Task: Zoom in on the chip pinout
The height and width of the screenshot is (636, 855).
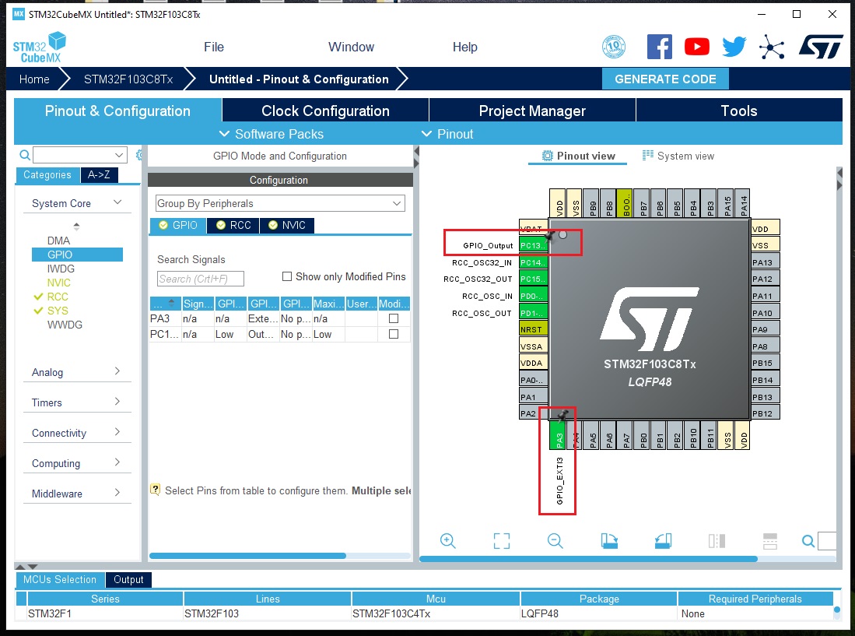Action: 448,541
